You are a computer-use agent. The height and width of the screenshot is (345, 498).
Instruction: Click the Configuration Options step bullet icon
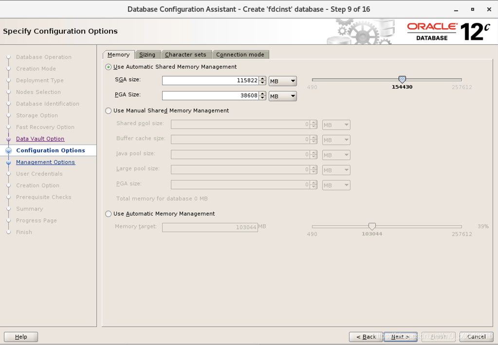(x=9, y=150)
